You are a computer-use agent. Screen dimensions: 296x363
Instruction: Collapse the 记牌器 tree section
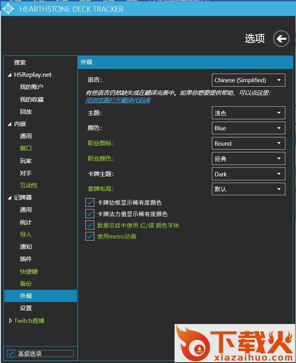click(10, 198)
